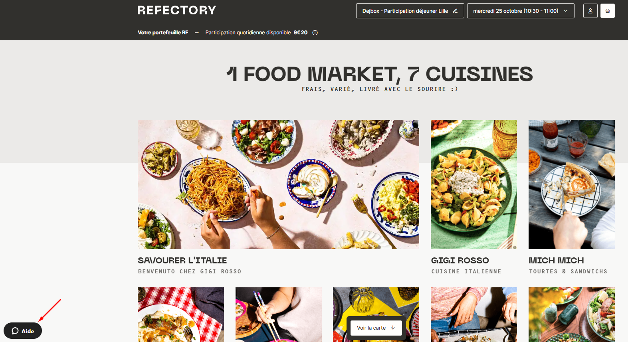Open the Savourer l'Italie banner image
This screenshot has height=342, width=628.
(278, 184)
